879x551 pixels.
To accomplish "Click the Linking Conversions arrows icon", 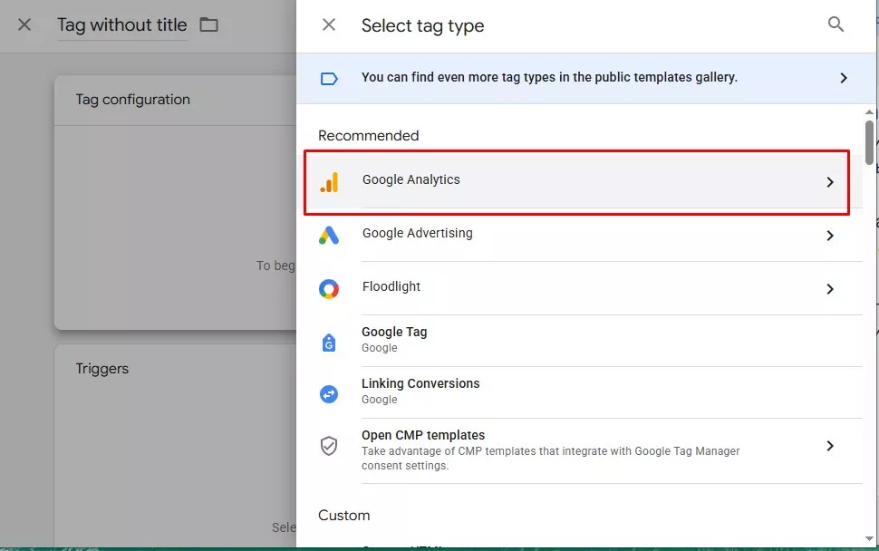I will [x=329, y=394].
